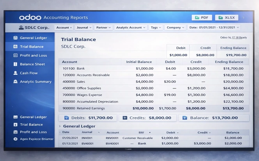The width and height of the screenshot is (259, 161).
Task: Open the Company filter dropdown
Action: point(175,28)
